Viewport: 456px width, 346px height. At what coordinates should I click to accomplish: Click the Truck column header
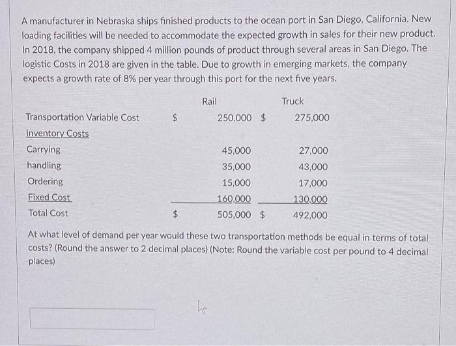coord(292,101)
